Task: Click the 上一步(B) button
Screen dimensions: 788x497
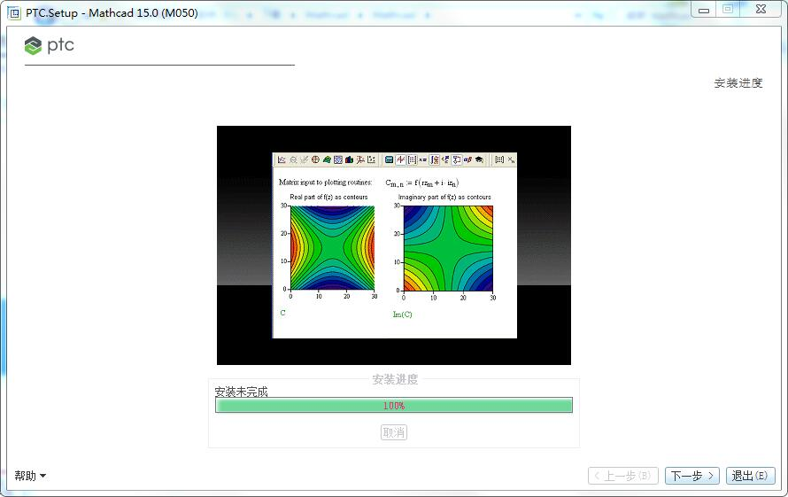Action: pyautogui.click(x=622, y=476)
